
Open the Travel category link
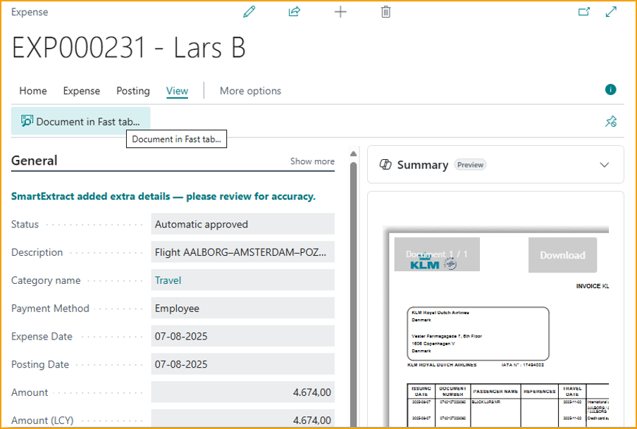[x=168, y=280]
